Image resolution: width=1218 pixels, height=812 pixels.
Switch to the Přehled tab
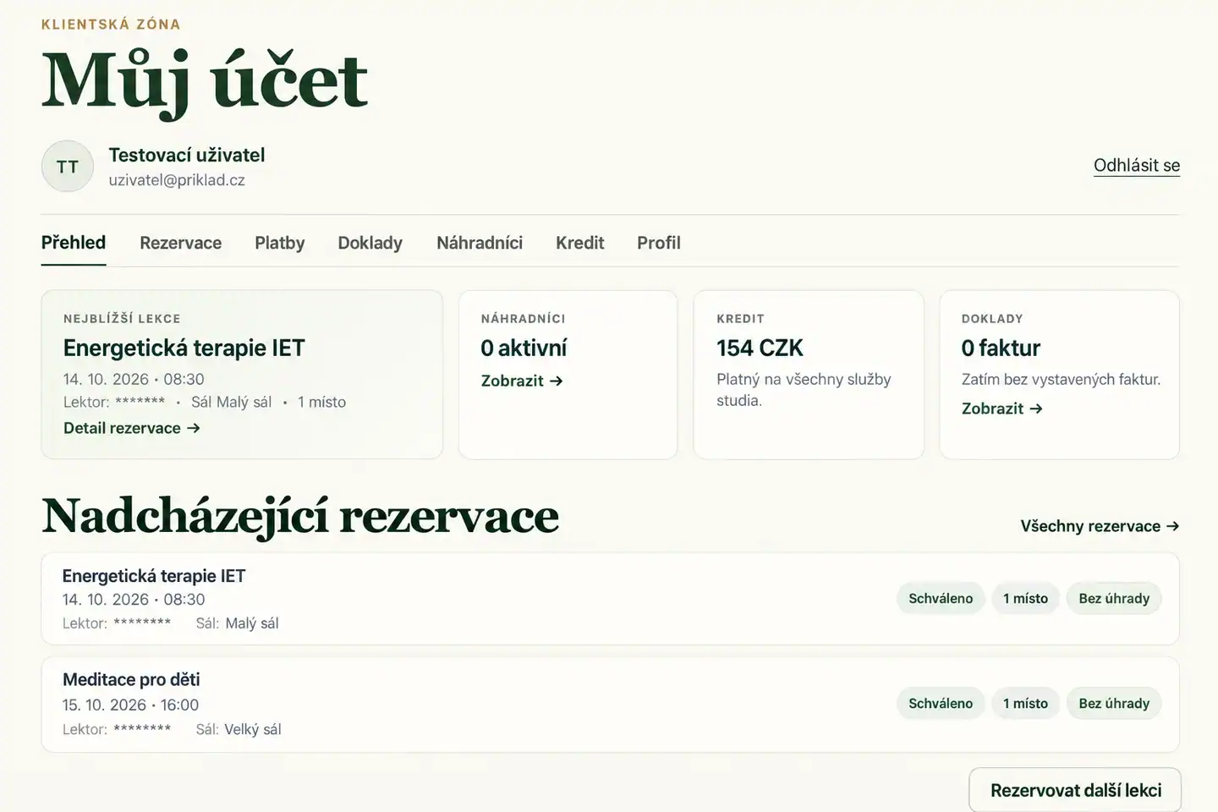point(74,243)
